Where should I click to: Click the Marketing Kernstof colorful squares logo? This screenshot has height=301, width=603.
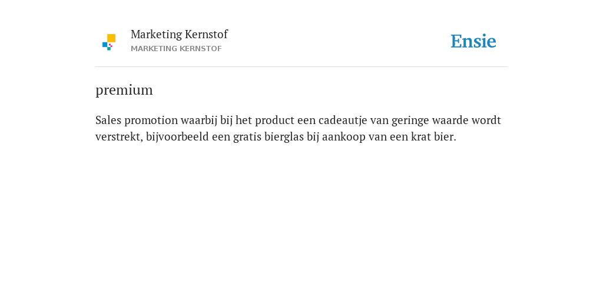(109, 42)
